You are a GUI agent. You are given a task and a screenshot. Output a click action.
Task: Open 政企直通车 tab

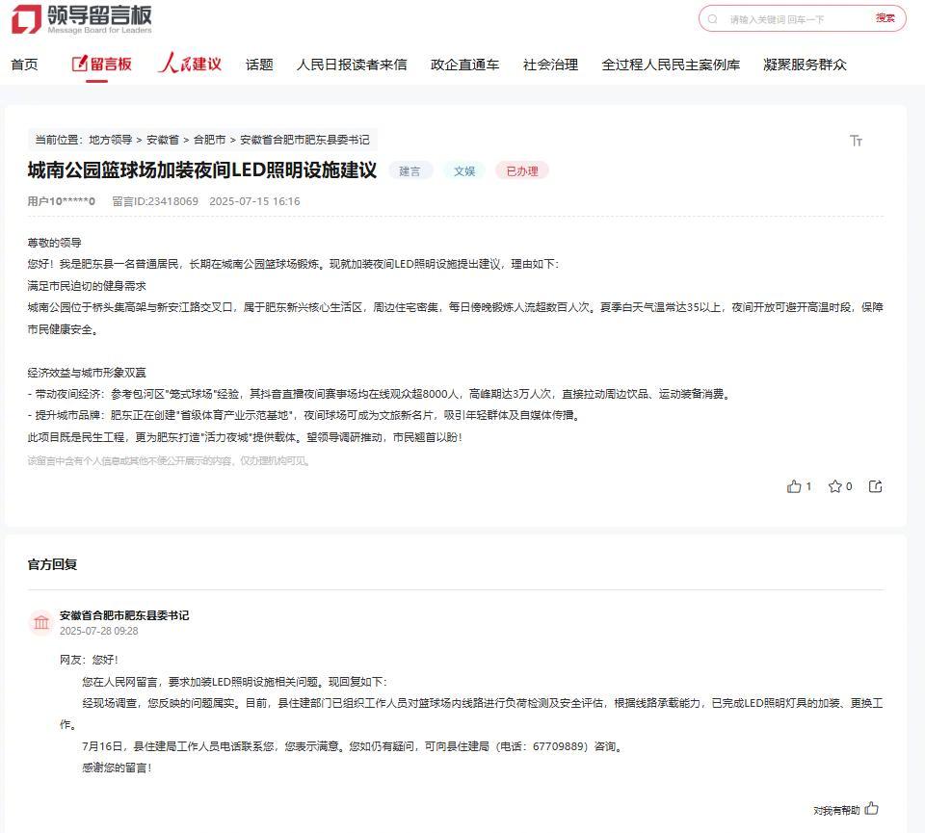tap(464, 65)
